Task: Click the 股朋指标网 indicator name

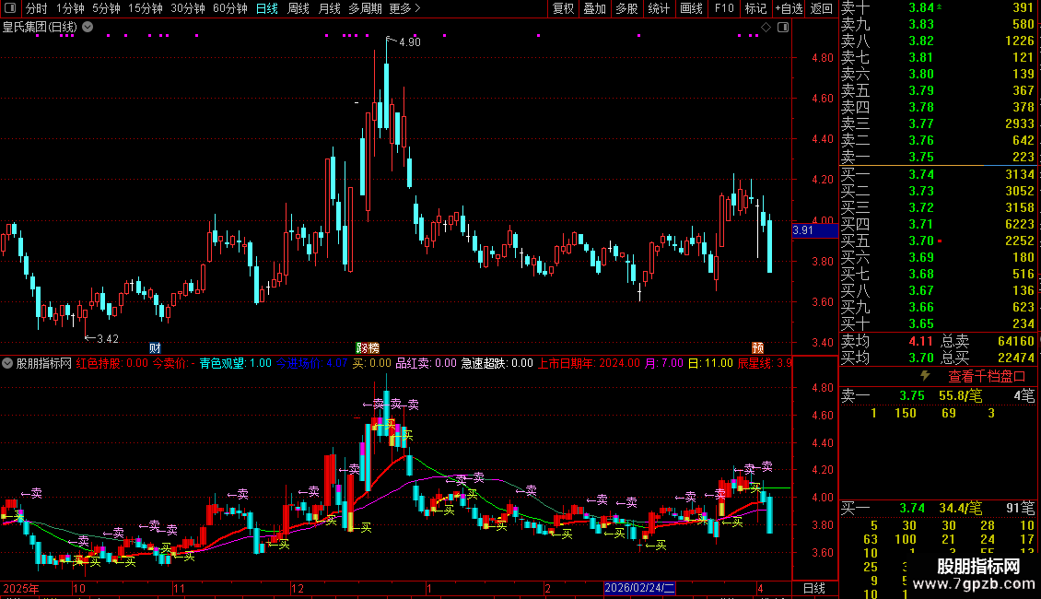Action: click(44, 363)
